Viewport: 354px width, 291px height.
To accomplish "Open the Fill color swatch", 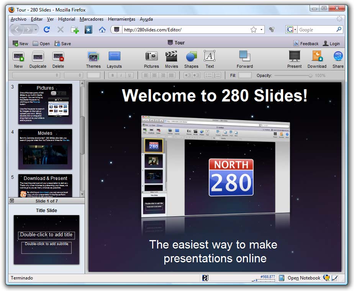I will coord(245,75).
